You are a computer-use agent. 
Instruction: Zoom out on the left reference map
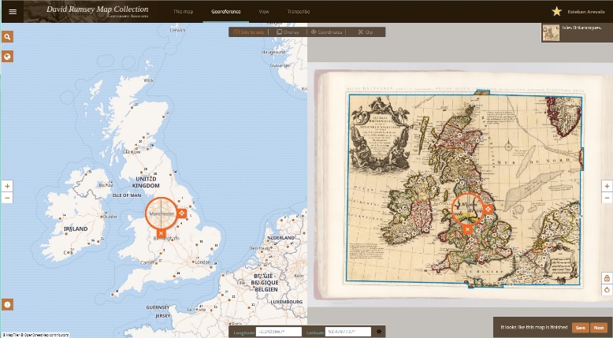coord(7,198)
